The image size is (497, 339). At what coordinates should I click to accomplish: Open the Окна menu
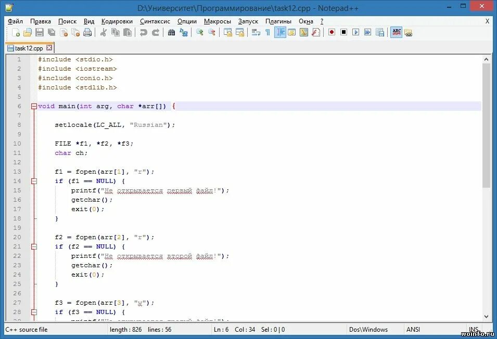pyautogui.click(x=306, y=21)
